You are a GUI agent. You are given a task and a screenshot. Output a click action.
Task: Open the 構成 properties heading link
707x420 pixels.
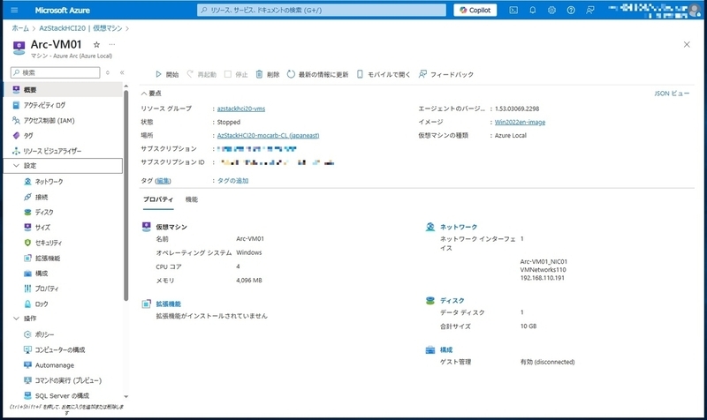(446, 349)
